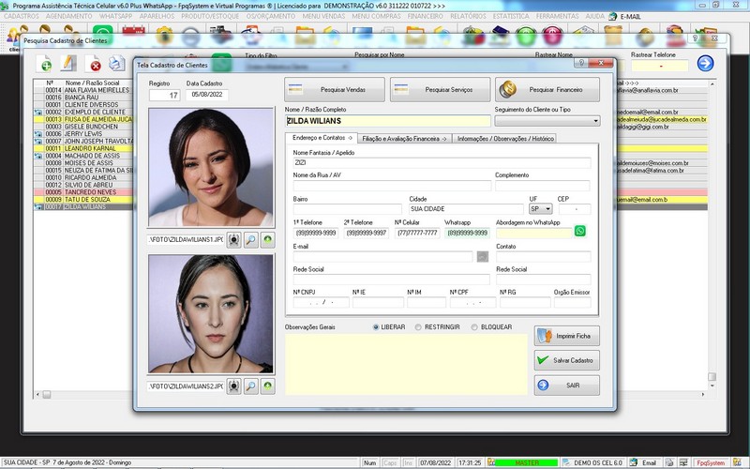Click the Nº Celular field
750x469 pixels.
417,233
